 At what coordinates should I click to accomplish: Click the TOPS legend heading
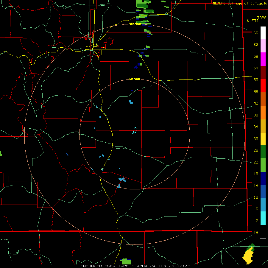tap(262, 18)
